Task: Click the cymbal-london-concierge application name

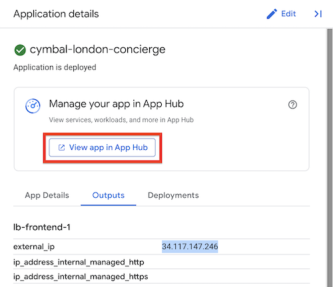Action: point(98,49)
